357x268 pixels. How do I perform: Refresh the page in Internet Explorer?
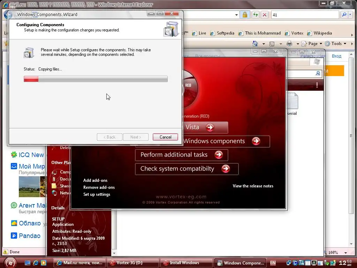coord(256,15)
